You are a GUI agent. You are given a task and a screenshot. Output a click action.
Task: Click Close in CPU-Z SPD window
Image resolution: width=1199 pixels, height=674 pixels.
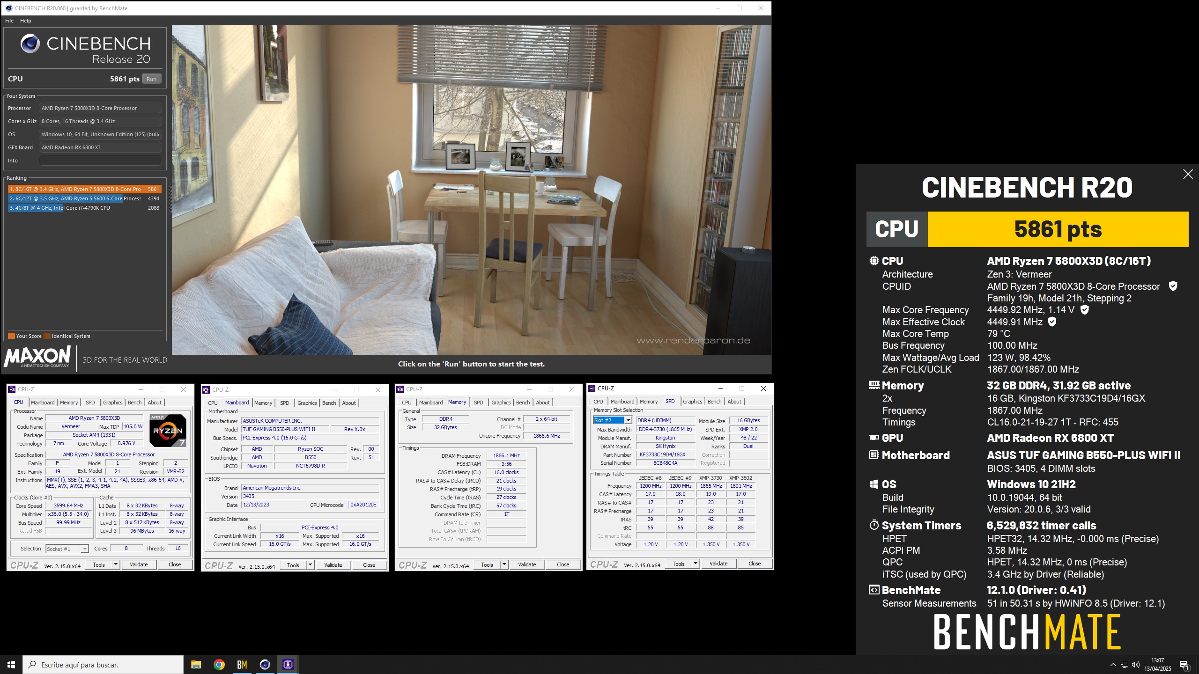(x=755, y=564)
